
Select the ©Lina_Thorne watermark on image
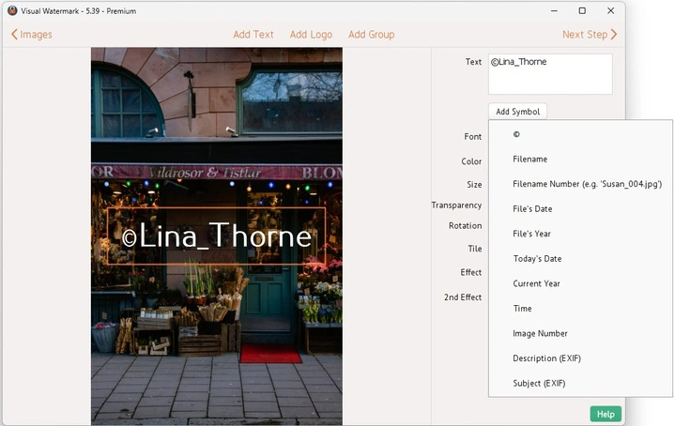click(x=216, y=236)
